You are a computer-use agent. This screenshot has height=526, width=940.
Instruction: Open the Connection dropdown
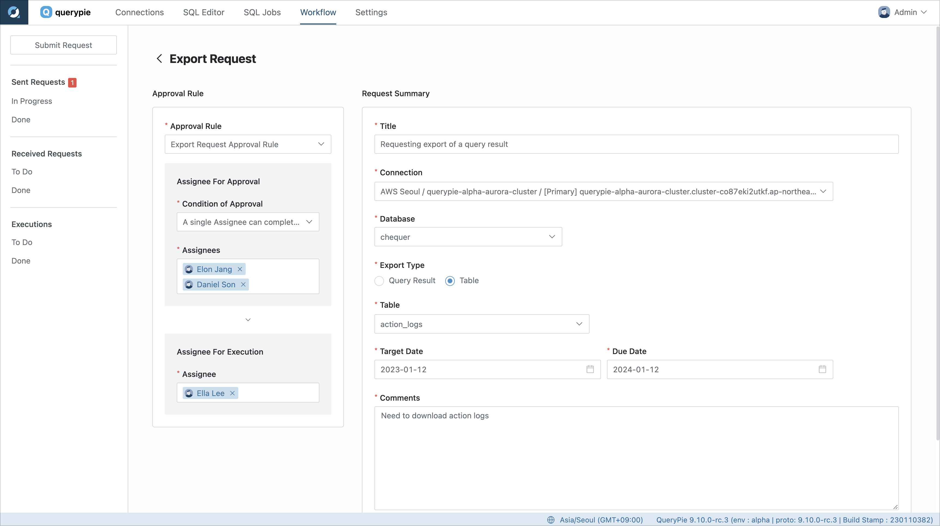(x=603, y=191)
